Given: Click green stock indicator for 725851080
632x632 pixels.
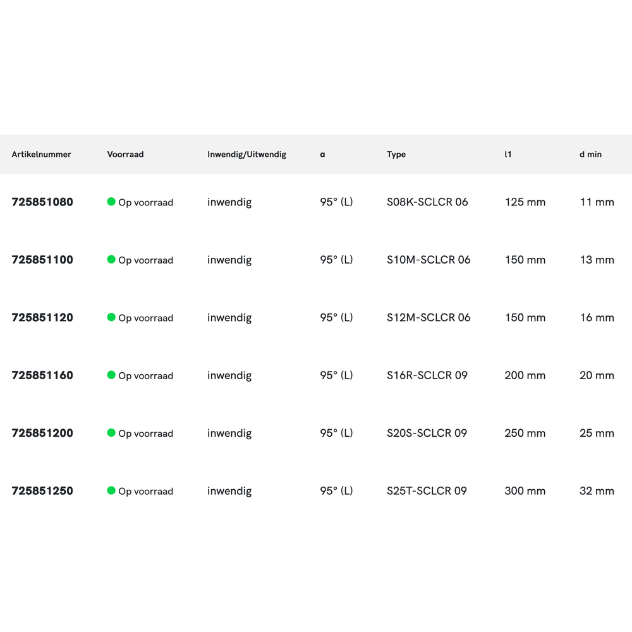Looking at the screenshot, I should click(x=111, y=202).
